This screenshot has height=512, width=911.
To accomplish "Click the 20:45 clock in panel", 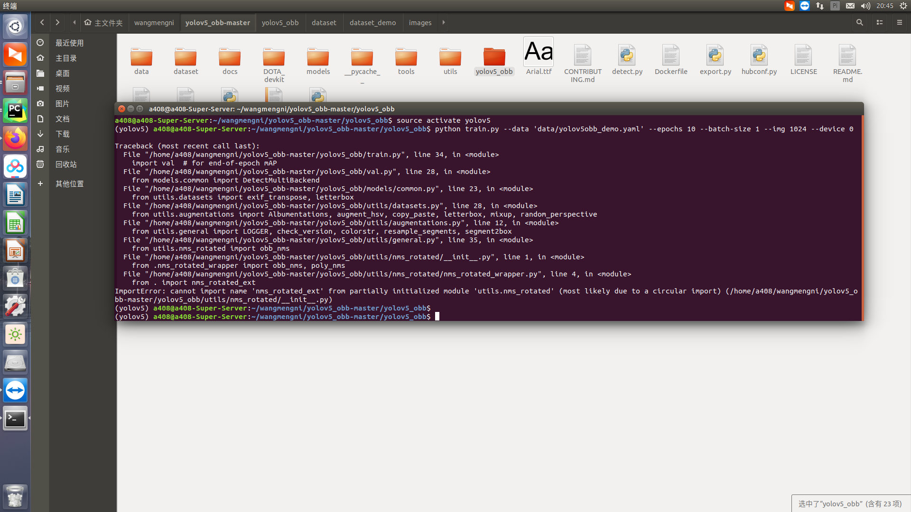I will coord(884,6).
